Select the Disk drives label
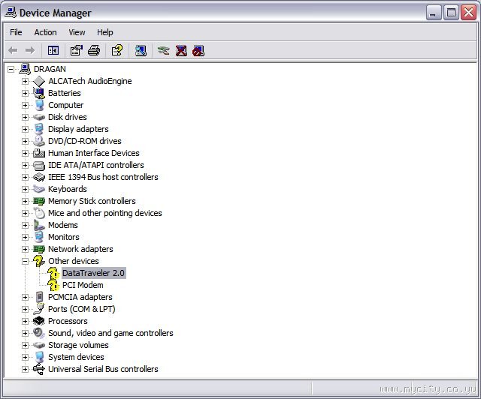 [x=68, y=117]
